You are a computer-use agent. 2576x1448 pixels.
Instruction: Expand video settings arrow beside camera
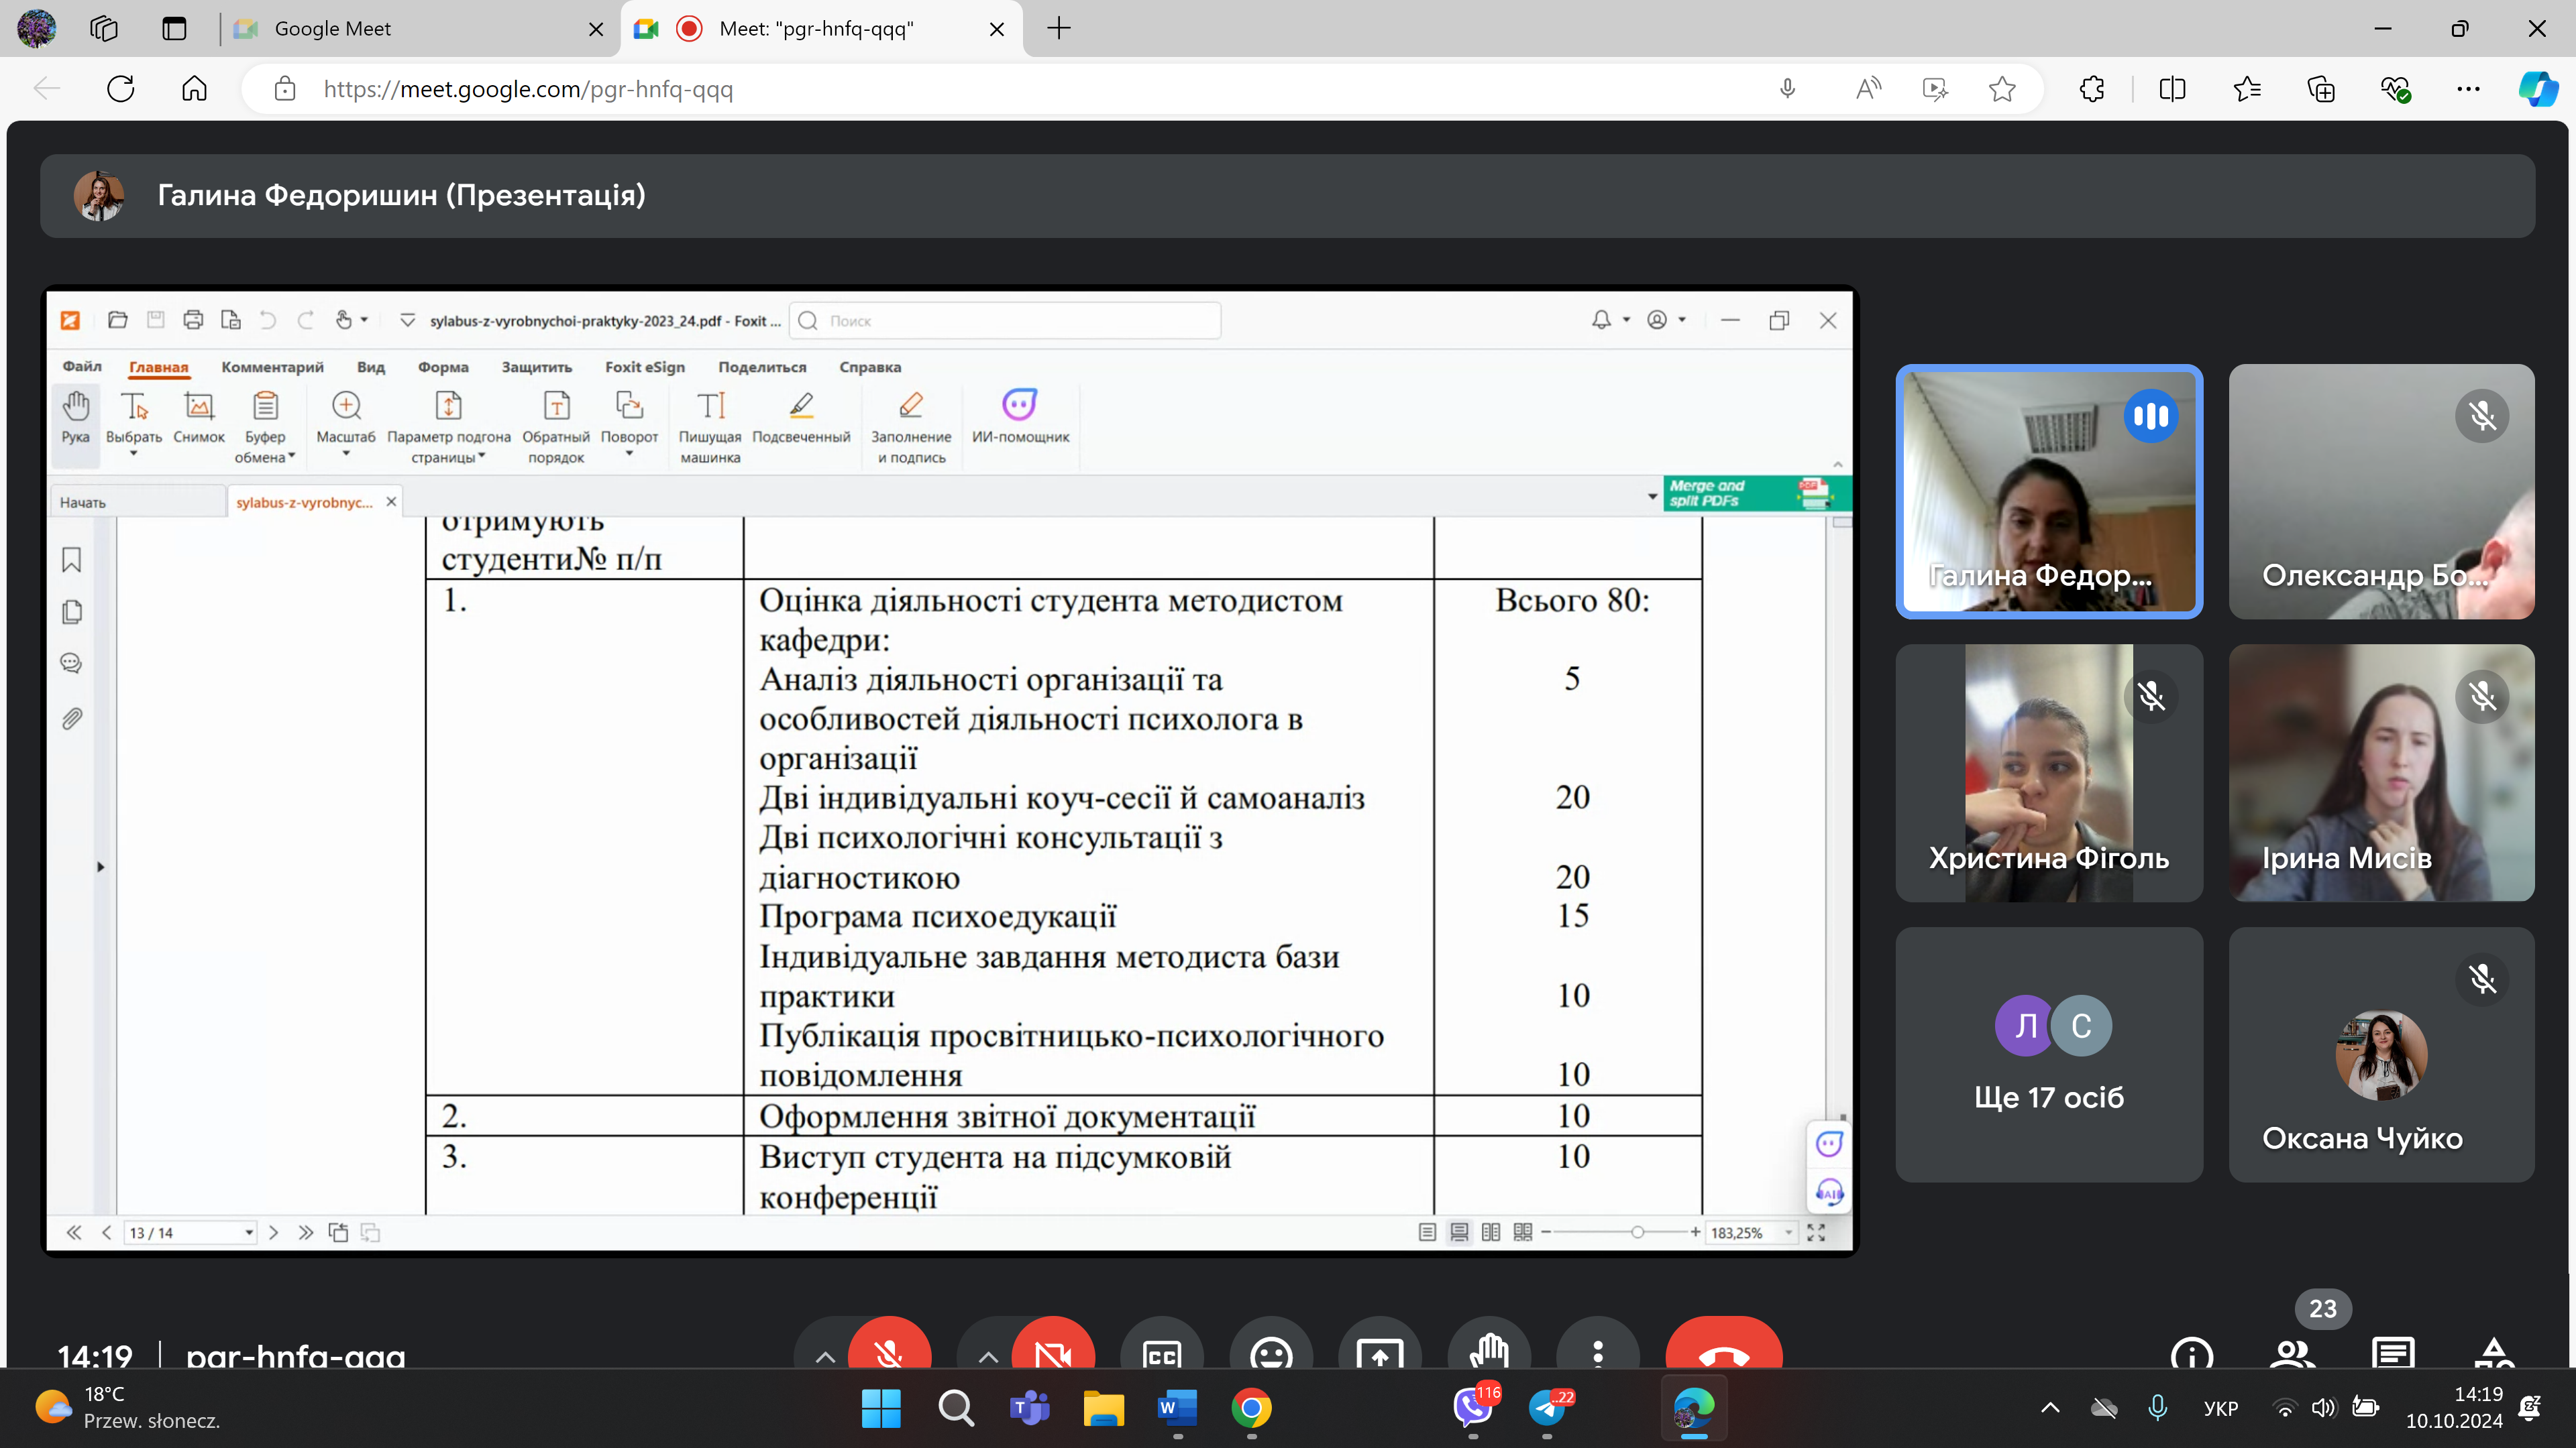coord(988,1356)
